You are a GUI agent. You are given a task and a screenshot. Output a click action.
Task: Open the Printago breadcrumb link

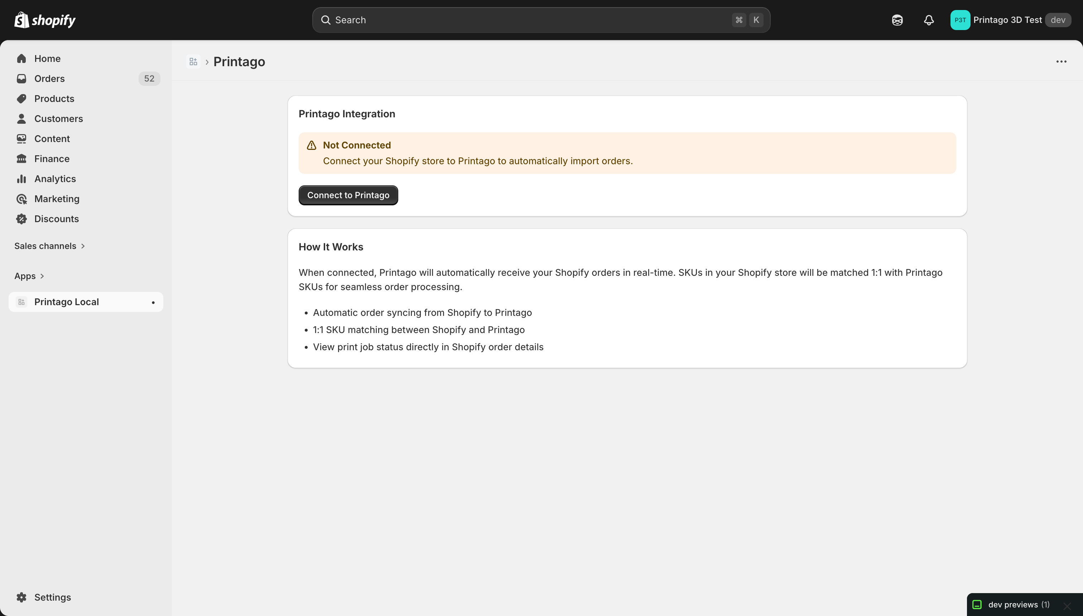(239, 61)
